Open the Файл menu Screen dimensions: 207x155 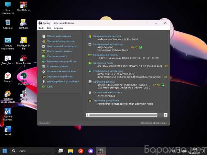[41, 28]
